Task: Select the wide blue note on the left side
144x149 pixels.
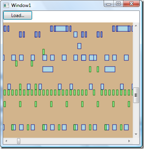Action: pyautogui.click(x=48, y=69)
